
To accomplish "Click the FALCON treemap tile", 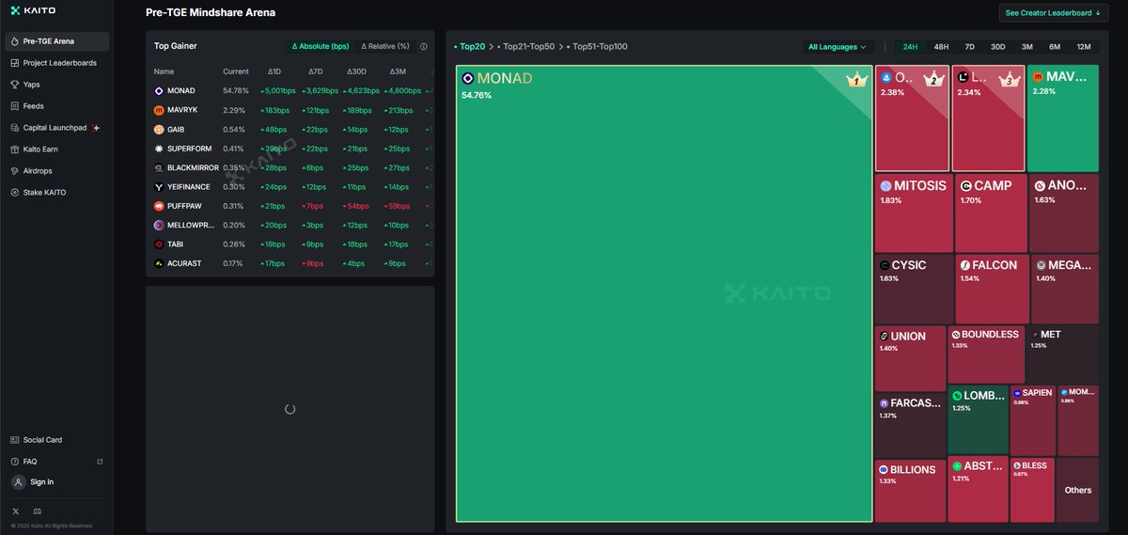I will point(992,289).
